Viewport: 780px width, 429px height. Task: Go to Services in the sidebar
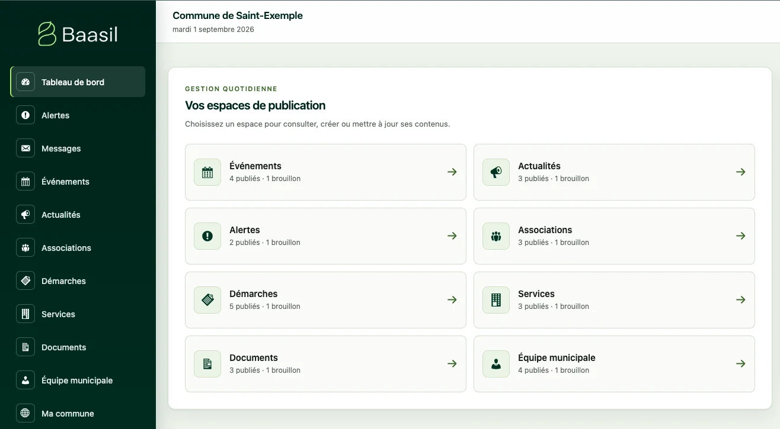(78, 314)
